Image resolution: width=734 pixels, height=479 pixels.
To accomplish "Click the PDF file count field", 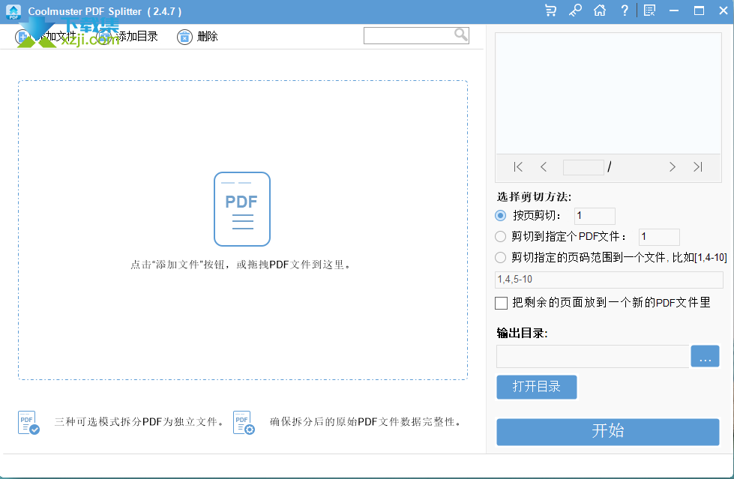I will pyautogui.click(x=659, y=237).
